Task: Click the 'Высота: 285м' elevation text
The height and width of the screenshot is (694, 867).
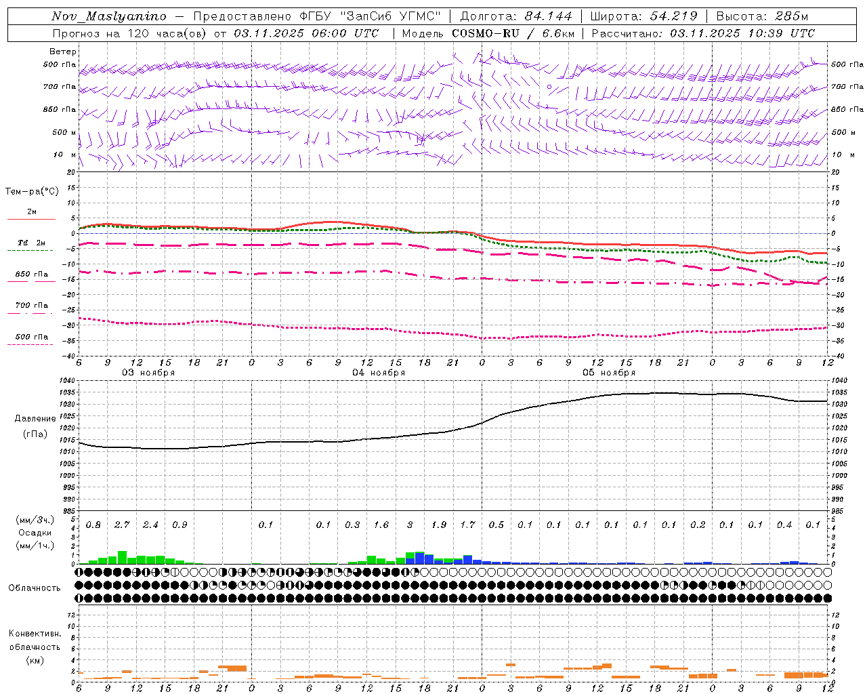Action: 762,16
